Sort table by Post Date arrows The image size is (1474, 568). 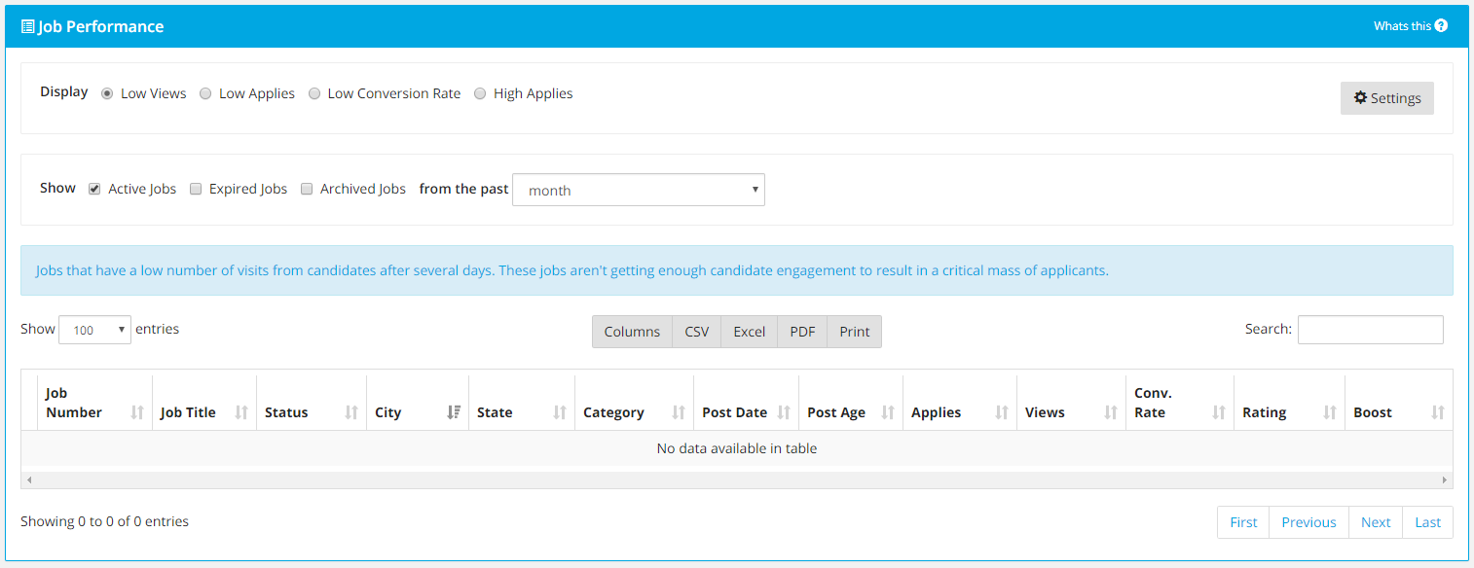point(784,412)
